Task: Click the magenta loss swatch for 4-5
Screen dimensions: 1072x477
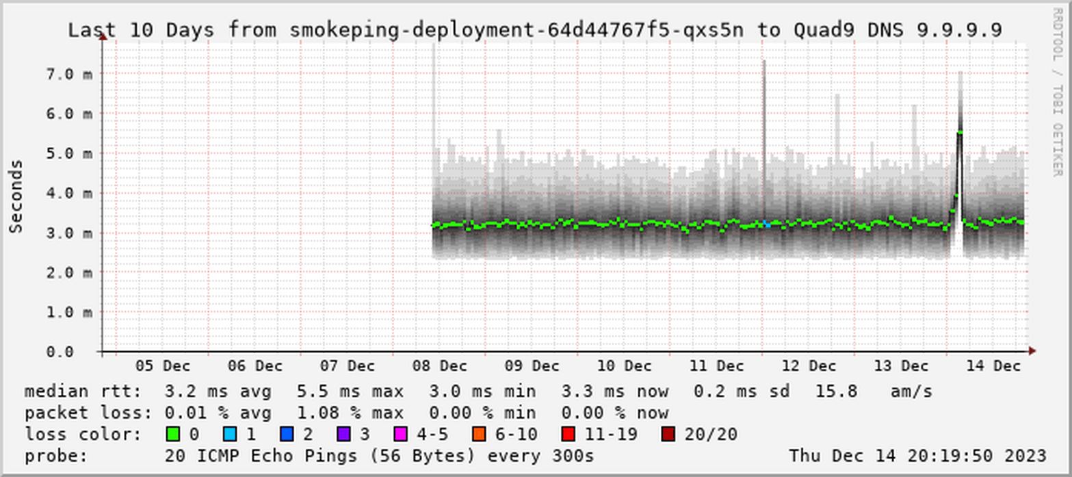Action: (x=401, y=434)
